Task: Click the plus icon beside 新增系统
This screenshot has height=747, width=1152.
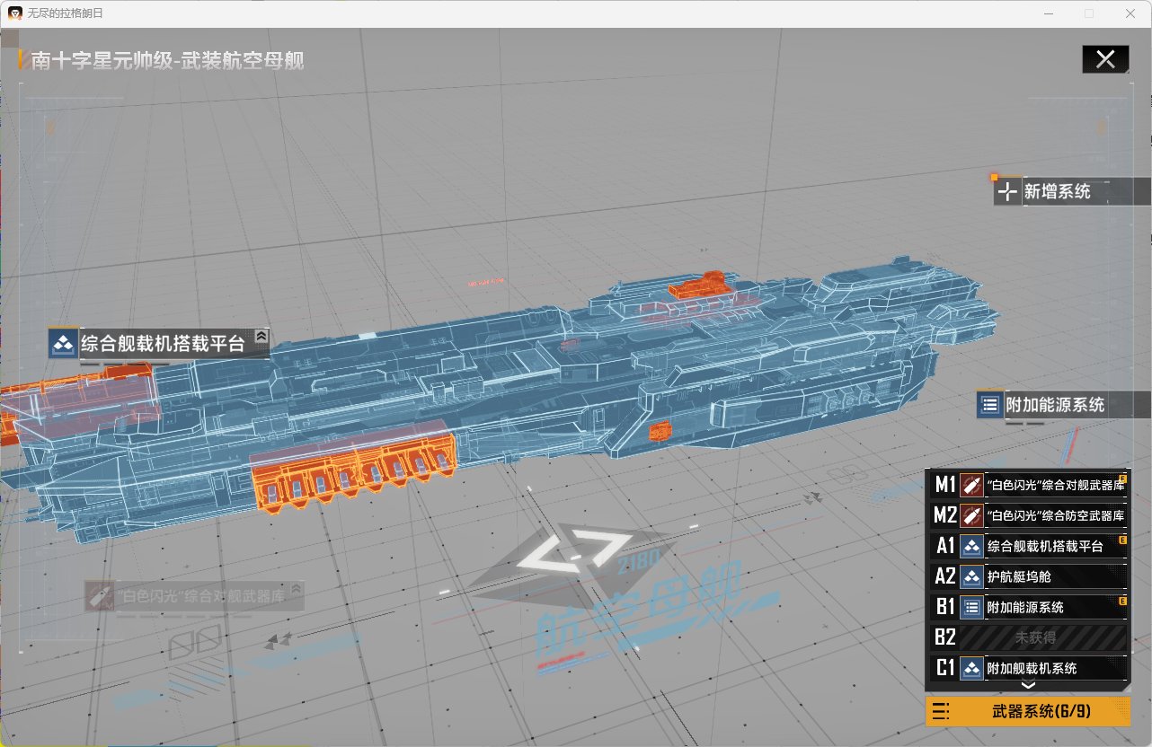Action: [1007, 191]
